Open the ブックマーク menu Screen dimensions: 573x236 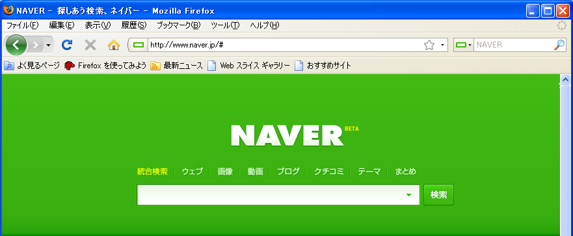pos(179,25)
